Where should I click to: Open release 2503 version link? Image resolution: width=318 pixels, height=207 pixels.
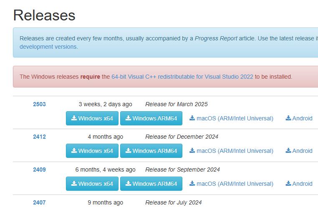[39, 104]
